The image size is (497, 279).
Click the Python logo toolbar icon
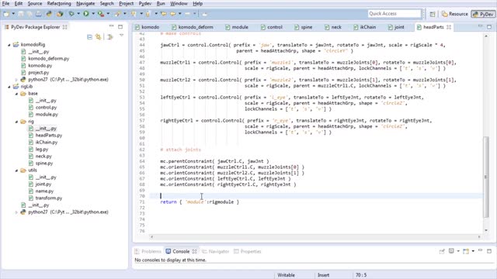coord(49,14)
